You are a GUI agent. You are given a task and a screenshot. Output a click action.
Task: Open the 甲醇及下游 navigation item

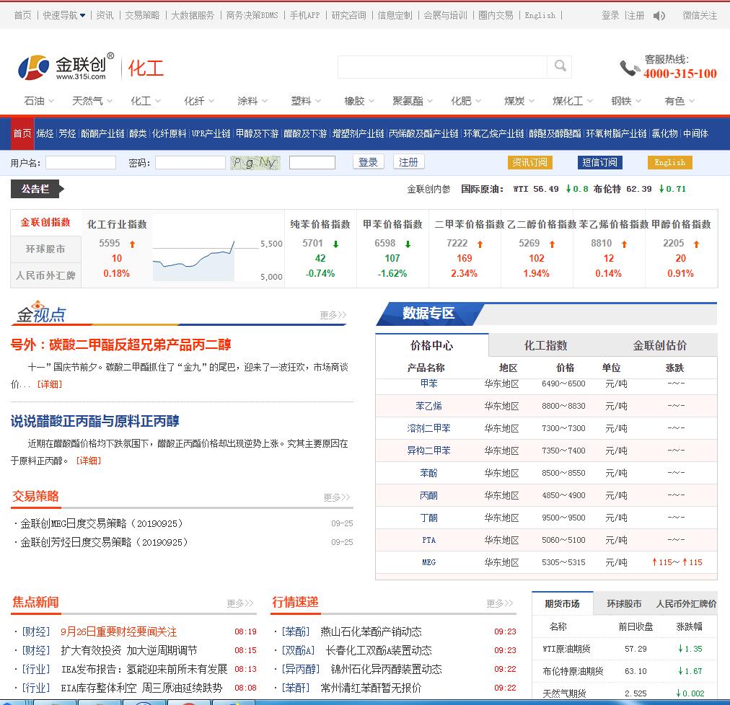(x=257, y=133)
